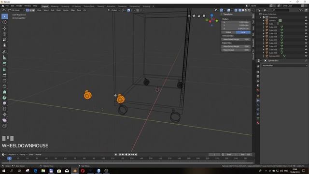This screenshot has width=309, height=174.
Task: Select the Loop Cut tool
Action: coord(4,81)
